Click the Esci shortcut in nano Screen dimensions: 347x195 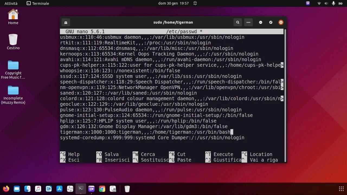(73, 160)
